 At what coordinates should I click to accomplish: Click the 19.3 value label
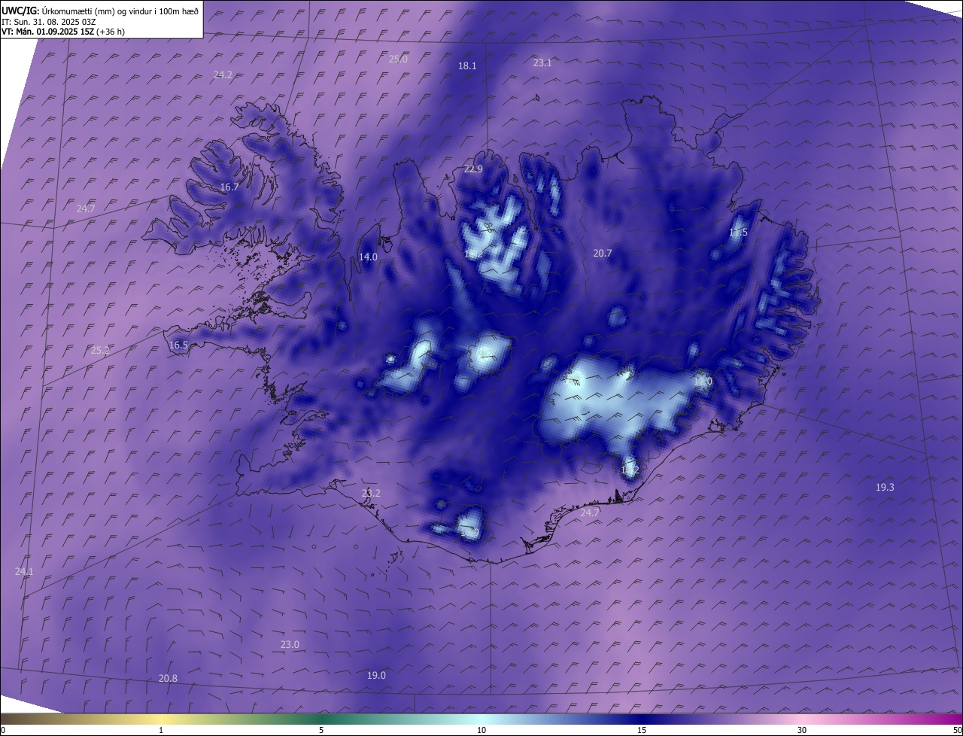(x=885, y=487)
